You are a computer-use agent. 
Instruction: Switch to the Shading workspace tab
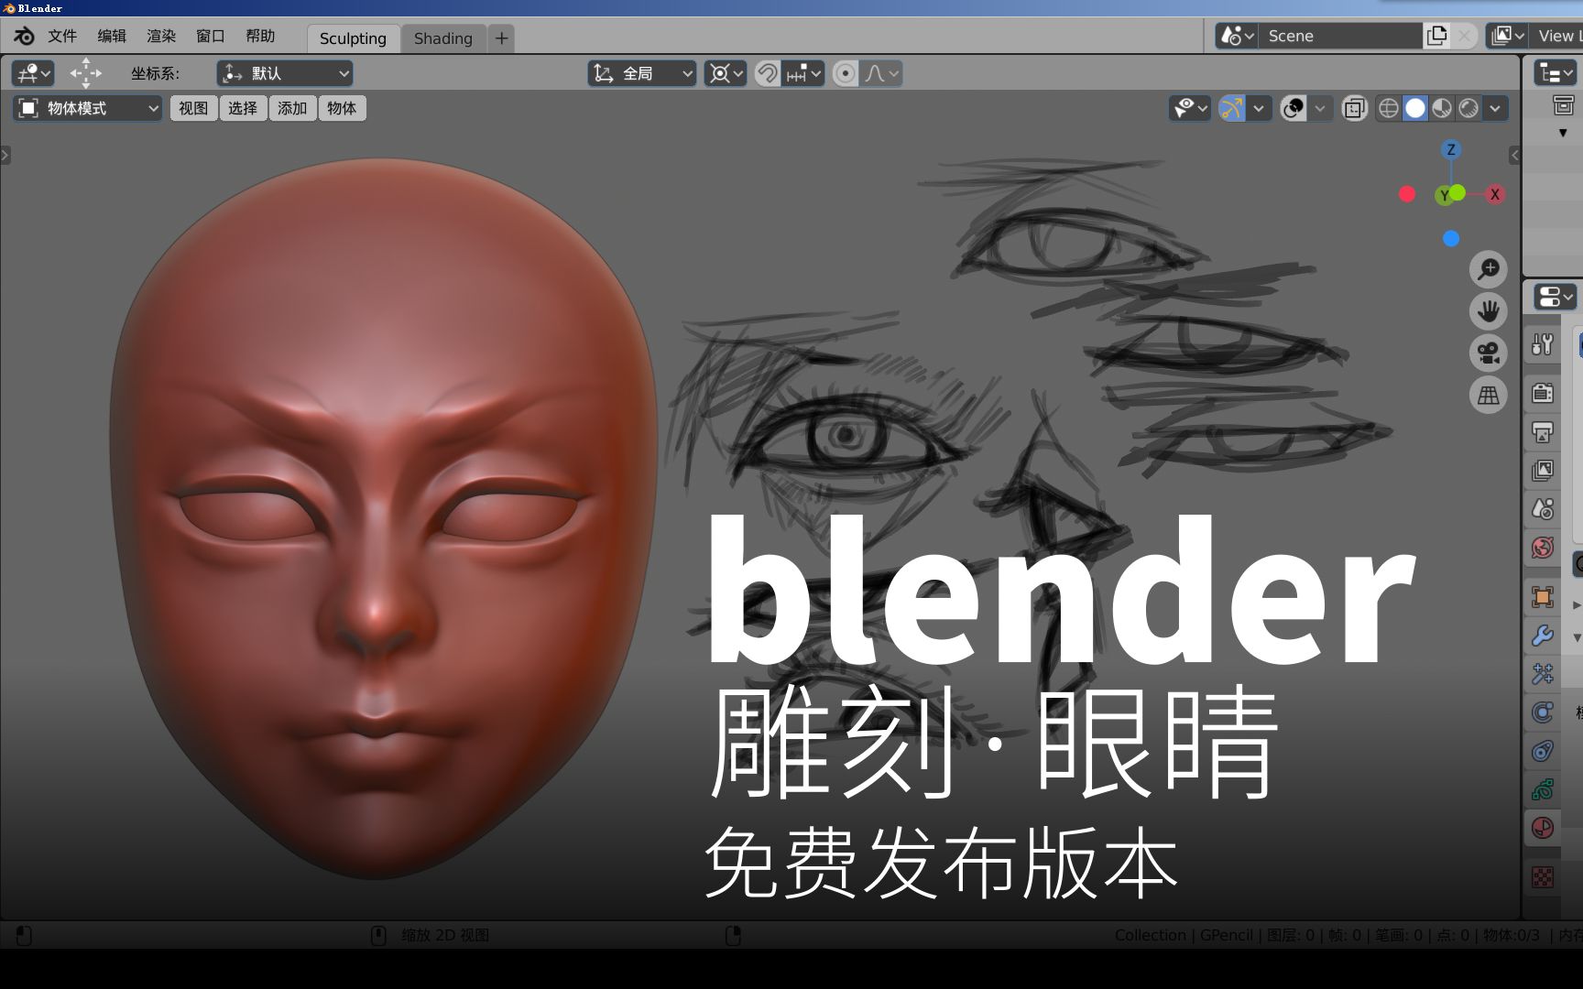pos(443,38)
